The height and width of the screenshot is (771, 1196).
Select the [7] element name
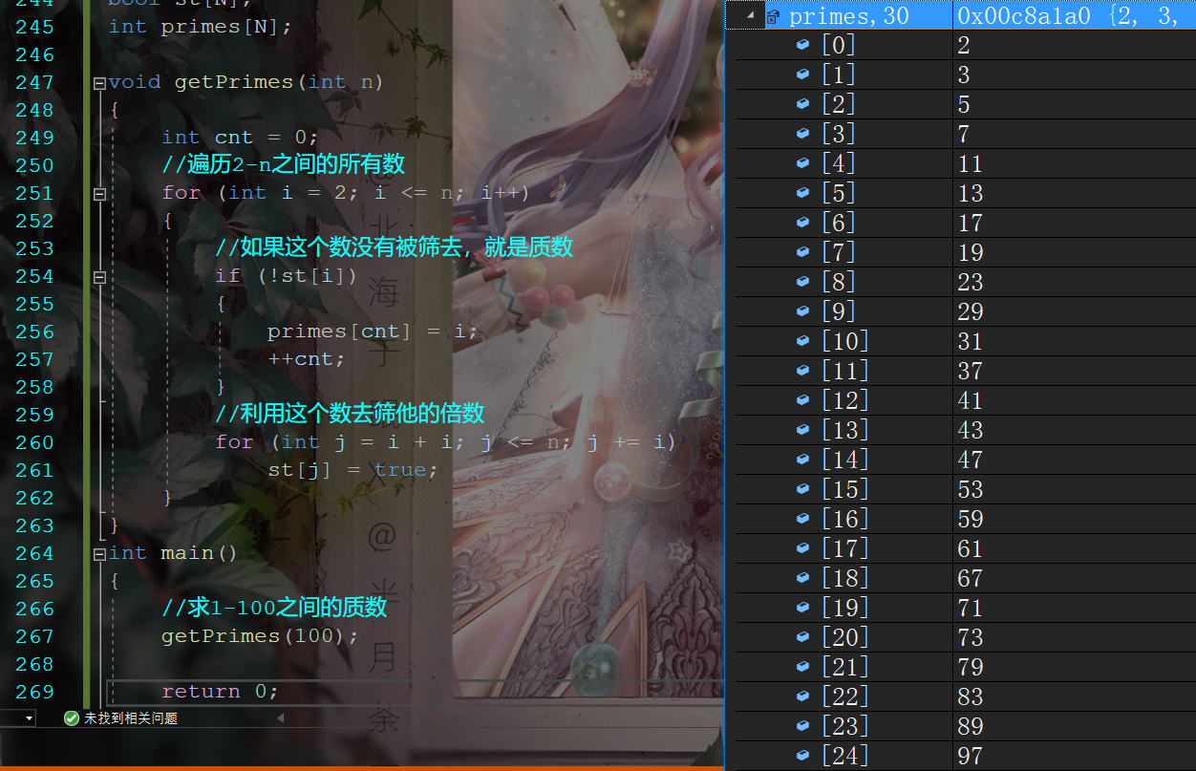coord(839,252)
